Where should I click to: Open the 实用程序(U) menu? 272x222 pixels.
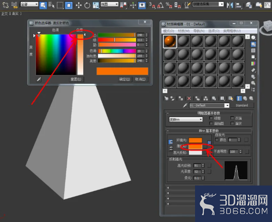(232, 31)
